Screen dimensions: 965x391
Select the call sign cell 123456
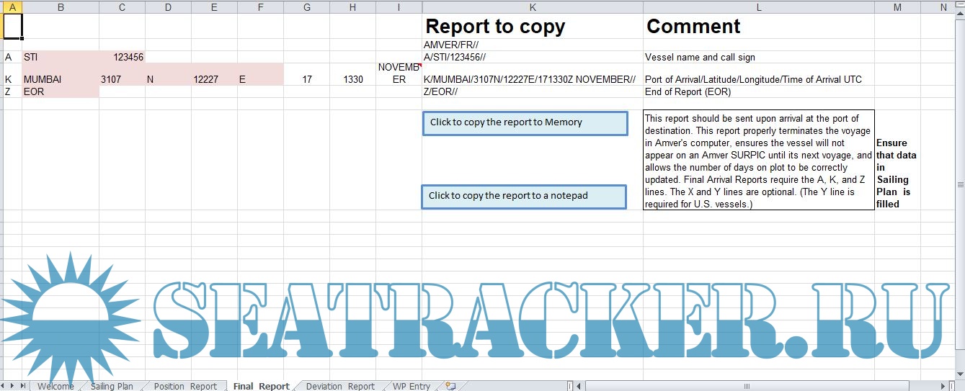click(x=122, y=57)
